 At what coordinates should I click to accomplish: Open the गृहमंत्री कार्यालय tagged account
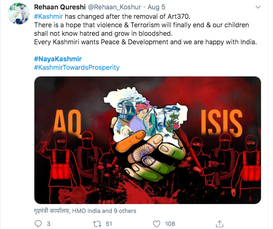tap(51, 211)
